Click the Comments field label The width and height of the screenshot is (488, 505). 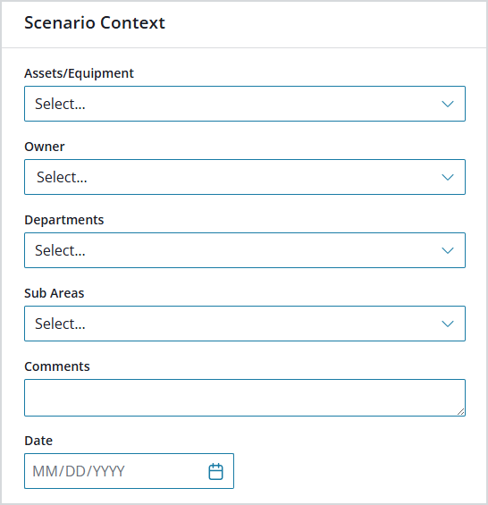coord(57,366)
